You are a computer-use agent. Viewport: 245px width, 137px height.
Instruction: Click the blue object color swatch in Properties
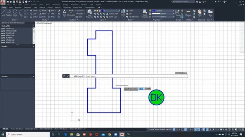coord(154,11)
